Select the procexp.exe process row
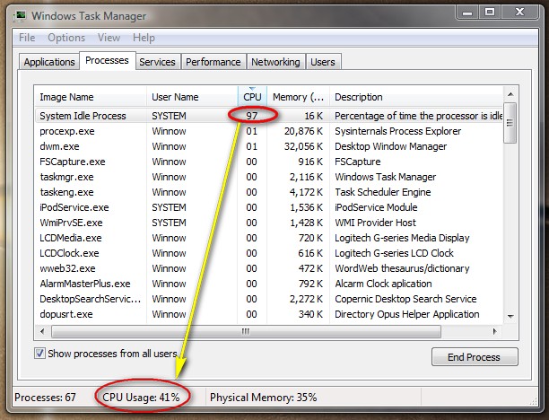Viewport: 549px width, 420px height. pyautogui.click(x=268, y=131)
